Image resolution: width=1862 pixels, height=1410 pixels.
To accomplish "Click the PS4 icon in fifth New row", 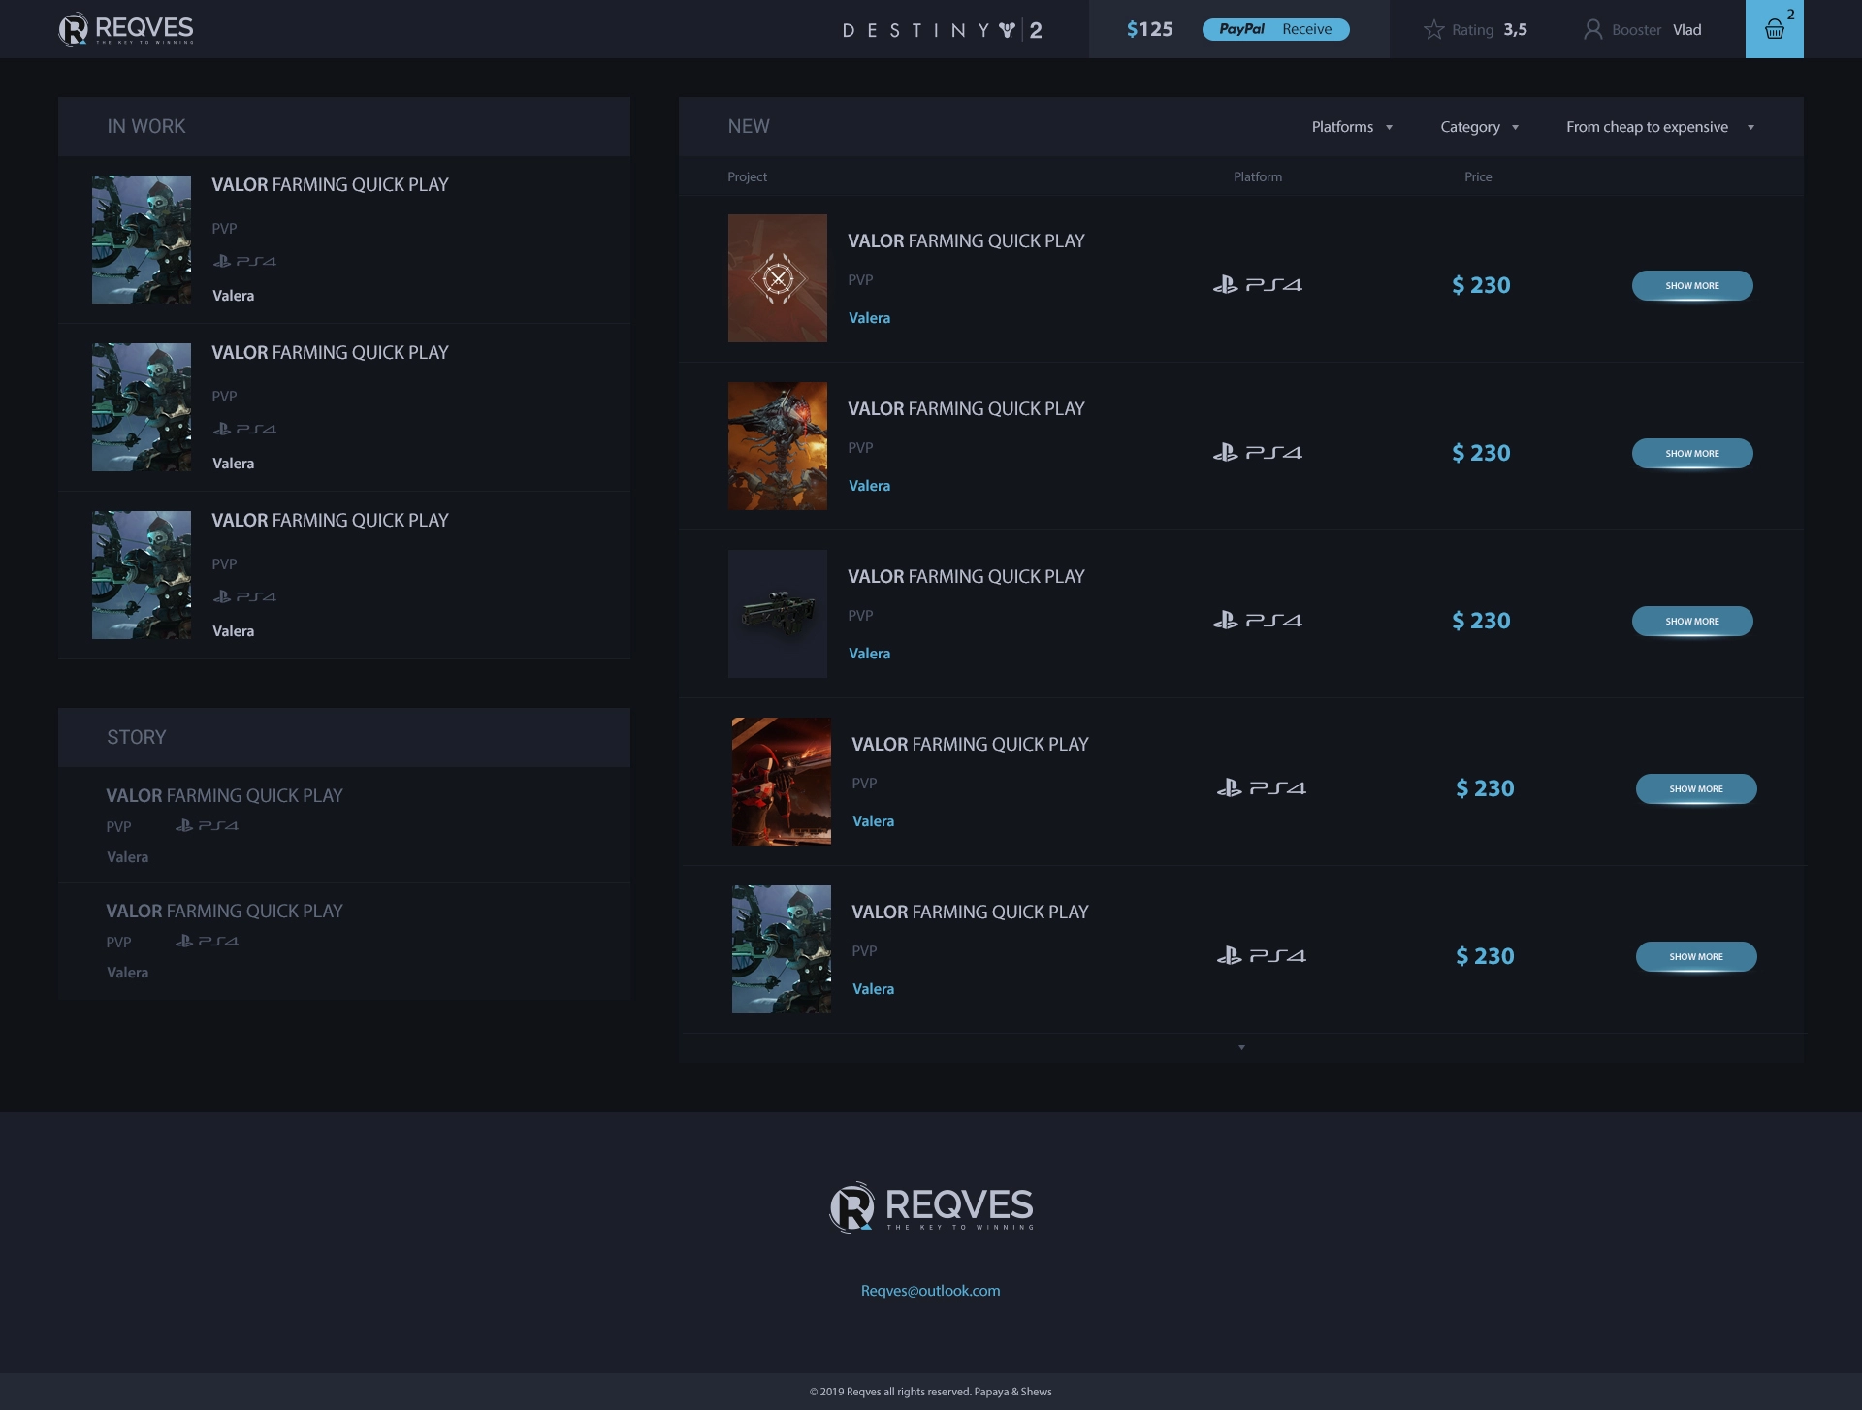I will pyautogui.click(x=1261, y=956).
